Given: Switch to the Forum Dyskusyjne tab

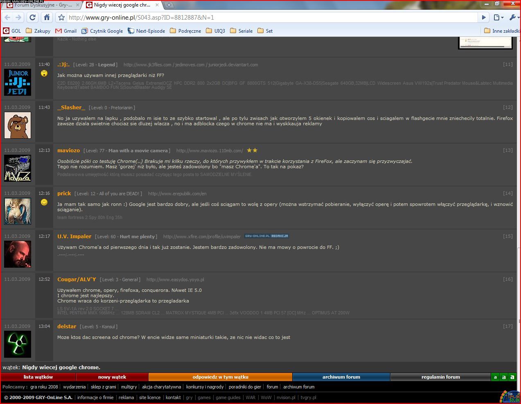Looking at the screenshot, I should [x=40, y=5].
